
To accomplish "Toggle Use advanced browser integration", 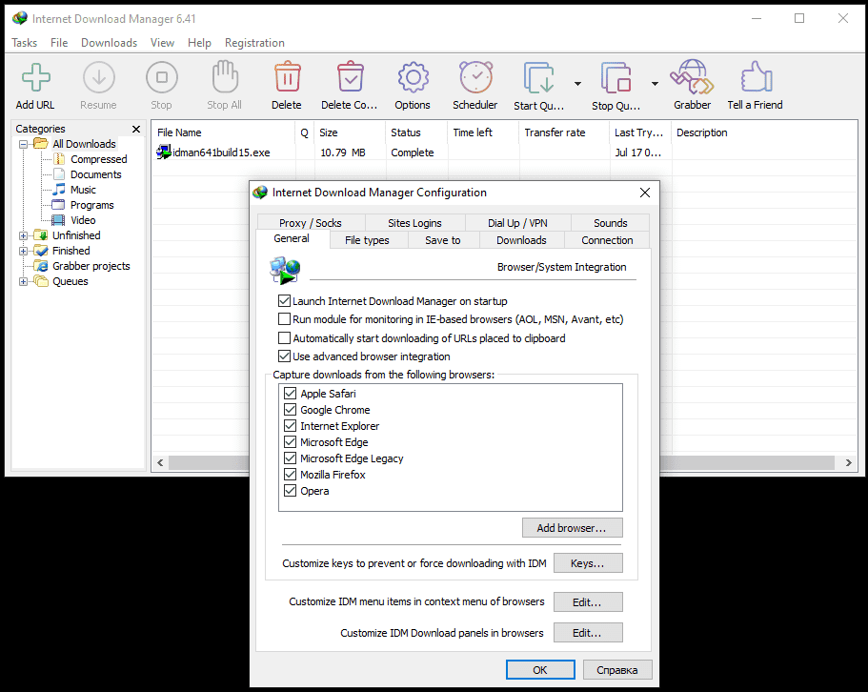I will tap(284, 356).
